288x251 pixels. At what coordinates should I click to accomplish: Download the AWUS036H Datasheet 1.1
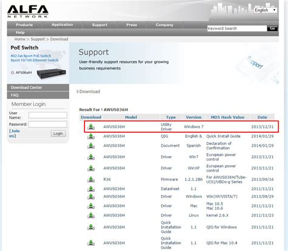pos(91,189)
